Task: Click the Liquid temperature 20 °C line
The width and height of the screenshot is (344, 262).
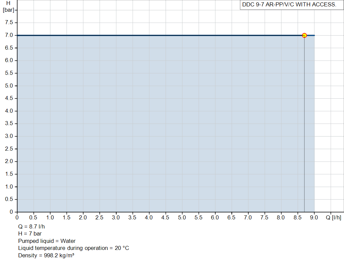Action: pyautogui.click(x=74, y=248)
